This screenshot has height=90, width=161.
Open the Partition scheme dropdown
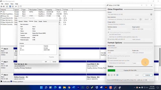point(118,29)
